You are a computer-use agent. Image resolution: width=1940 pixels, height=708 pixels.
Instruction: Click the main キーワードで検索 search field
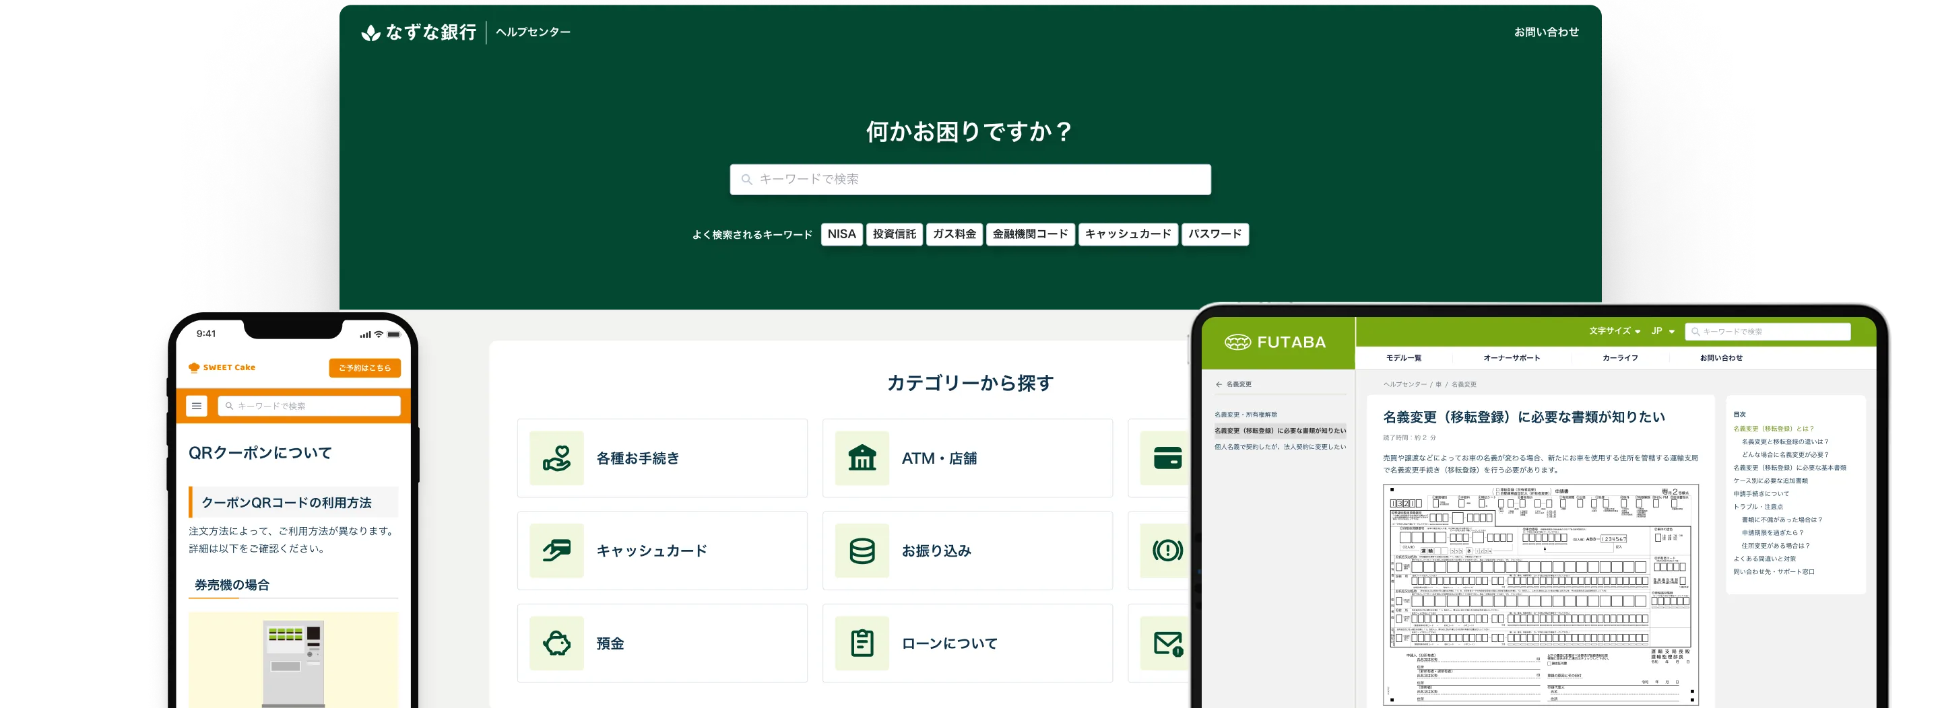pos(970,180)
